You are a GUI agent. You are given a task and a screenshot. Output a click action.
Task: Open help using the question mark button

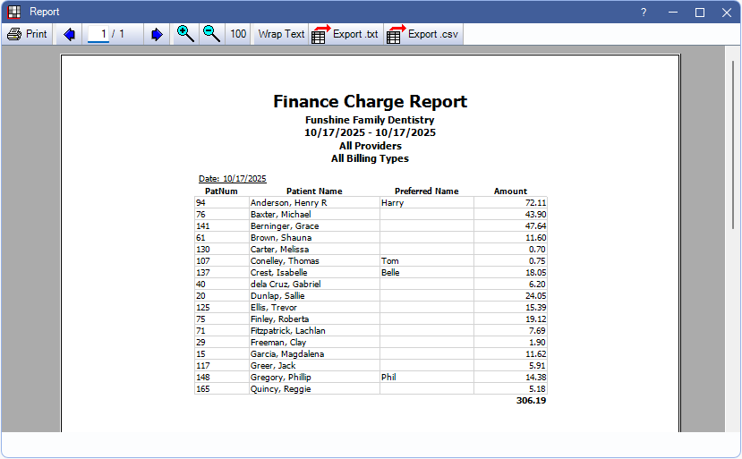tap(643, 12)
